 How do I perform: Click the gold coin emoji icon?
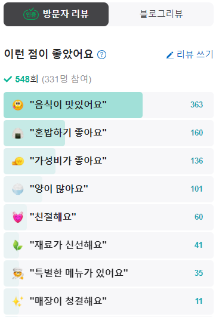[x=18, y=161]
